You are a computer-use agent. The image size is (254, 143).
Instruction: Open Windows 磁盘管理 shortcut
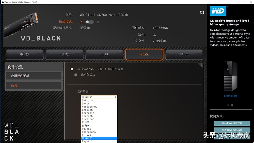232,123
